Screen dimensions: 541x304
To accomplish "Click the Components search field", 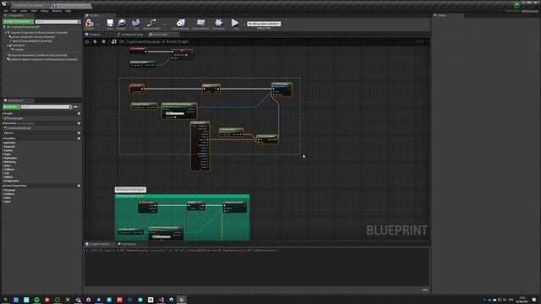I will (x=57, y=22).
